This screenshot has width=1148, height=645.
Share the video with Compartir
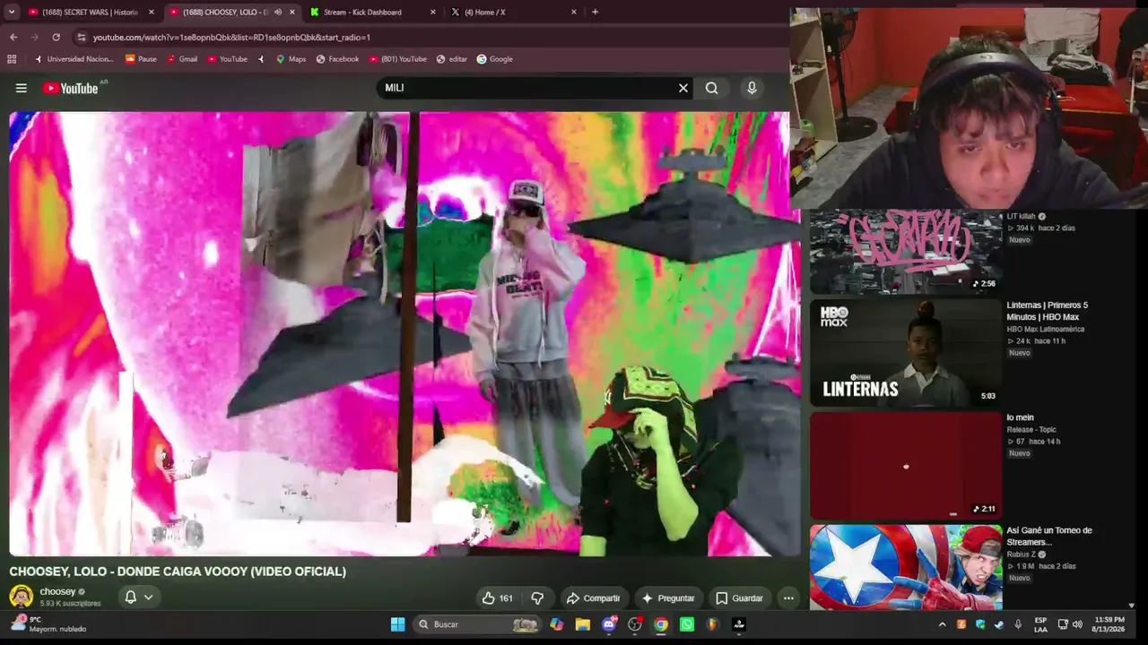click(x=593, y=598)
